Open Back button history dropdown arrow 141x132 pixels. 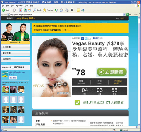(10, 10)
